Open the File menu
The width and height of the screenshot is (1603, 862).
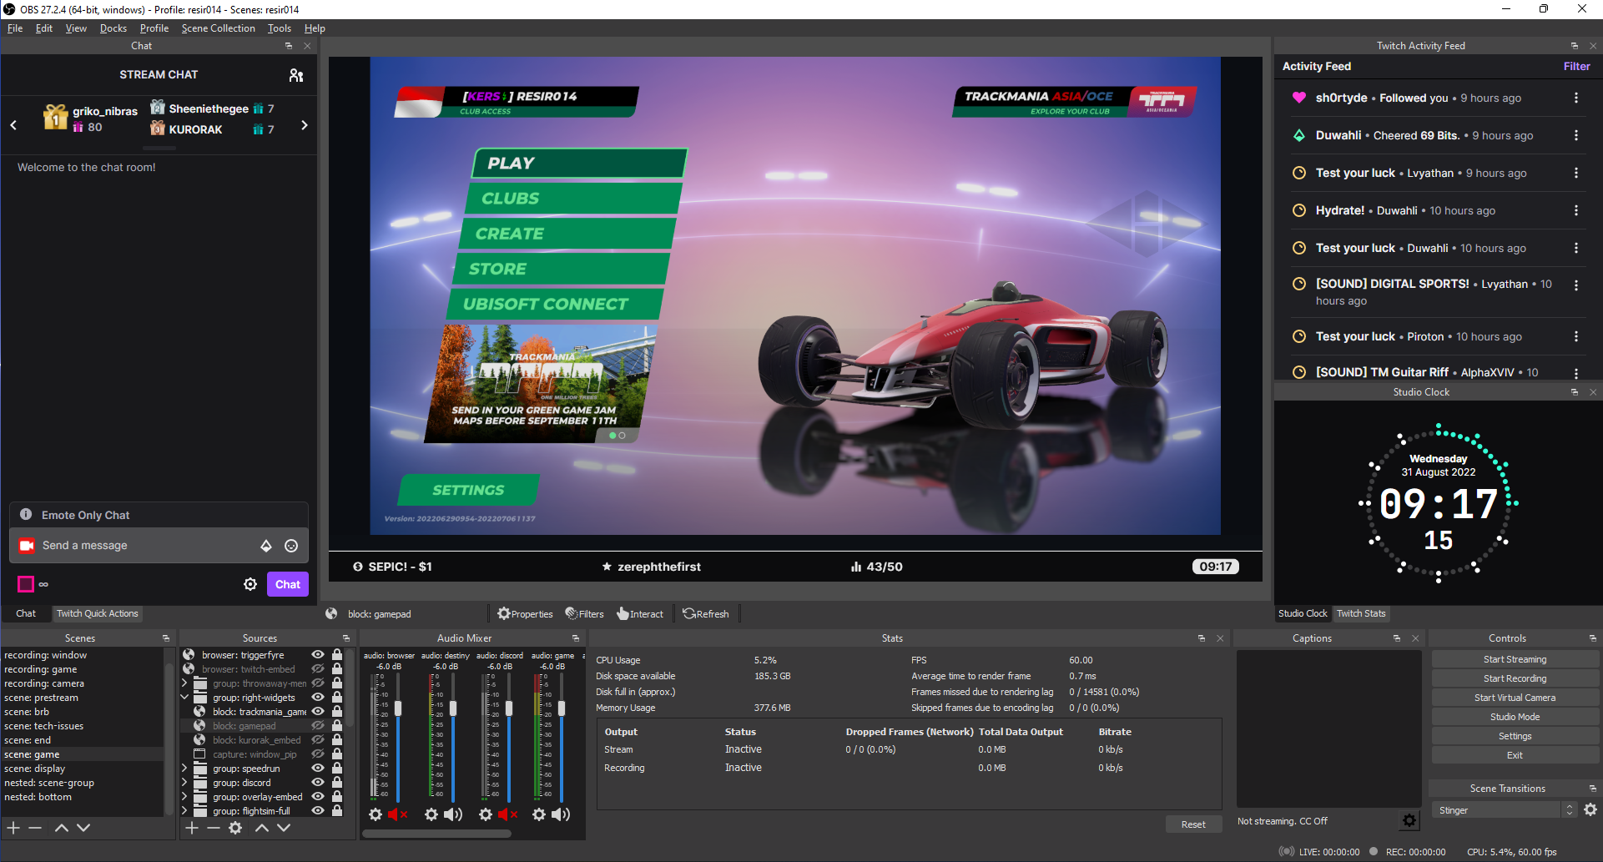point(15,28)
